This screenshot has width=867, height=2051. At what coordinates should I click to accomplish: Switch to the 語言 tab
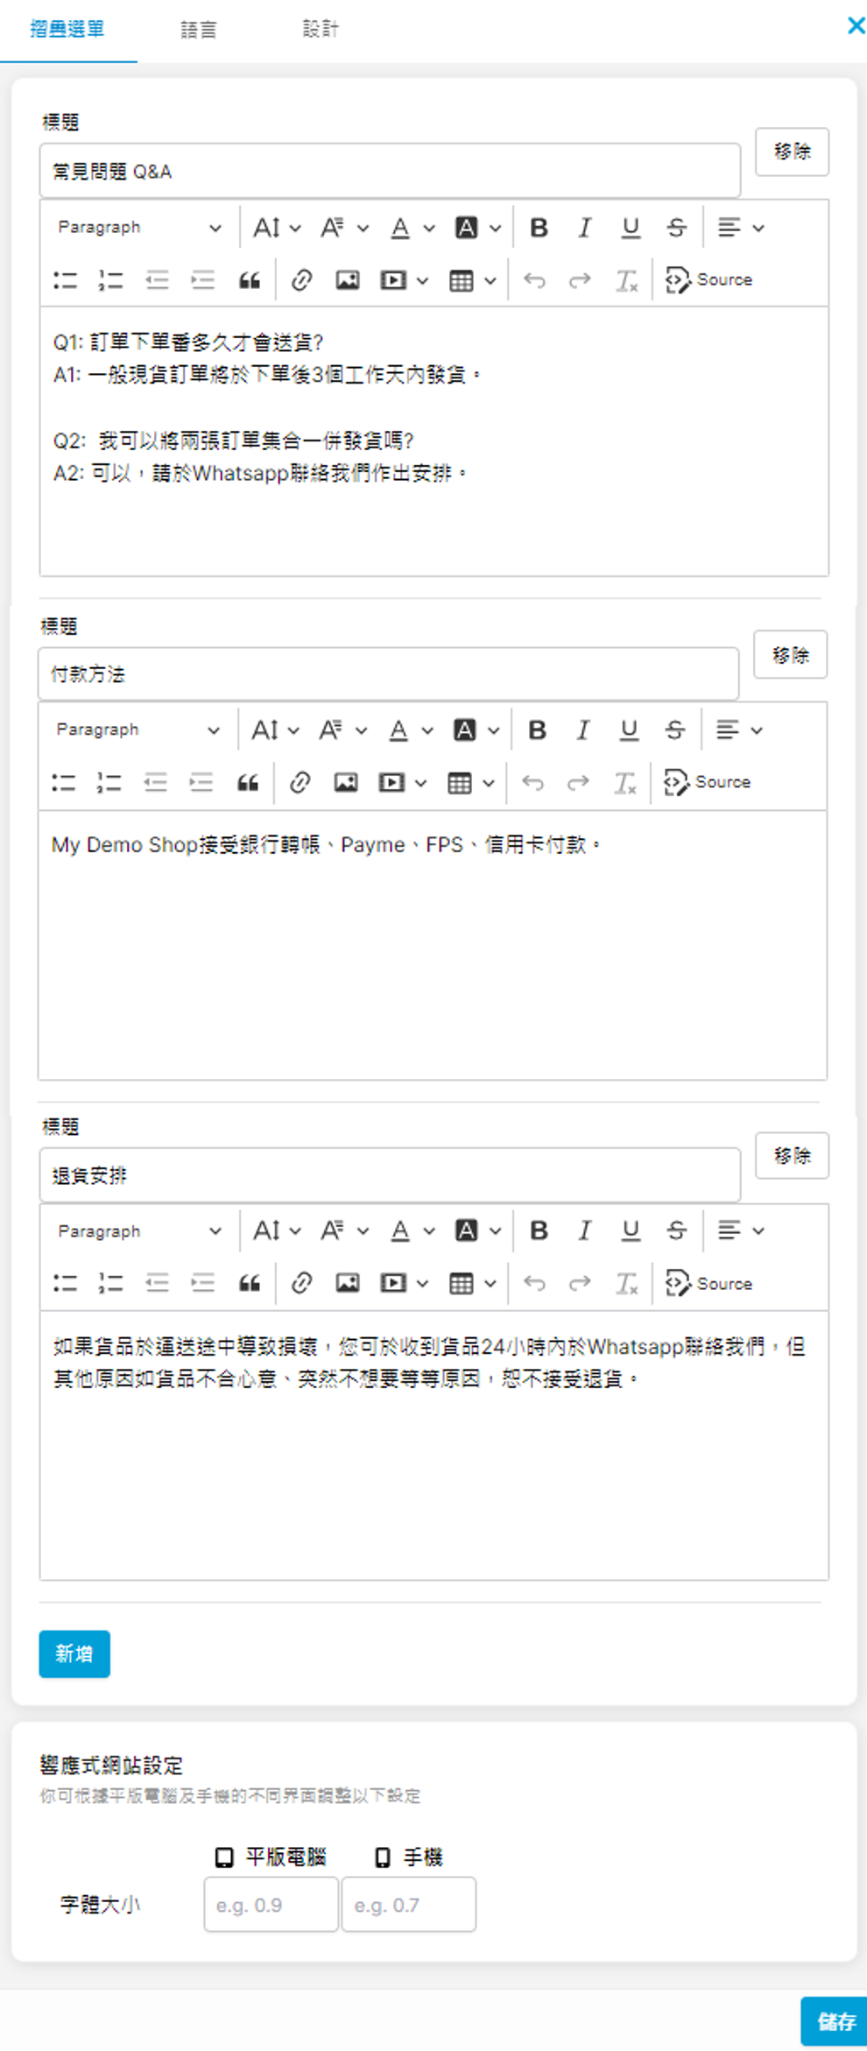[198, 30]
